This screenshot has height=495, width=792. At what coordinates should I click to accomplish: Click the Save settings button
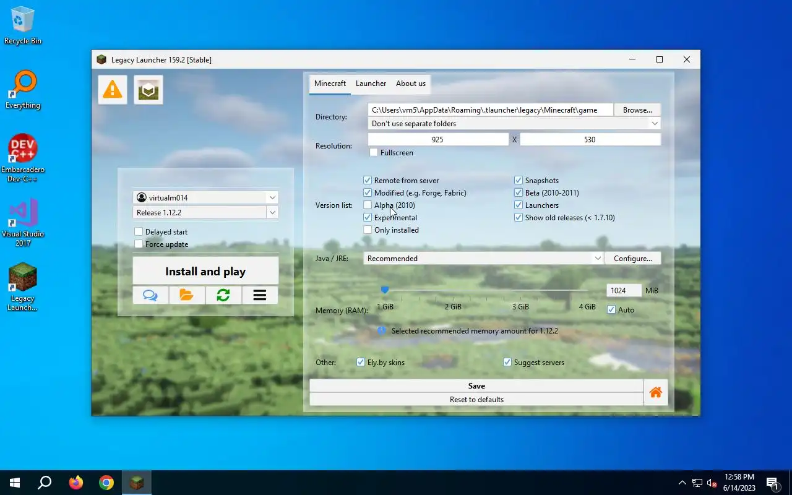coord(476,385)
